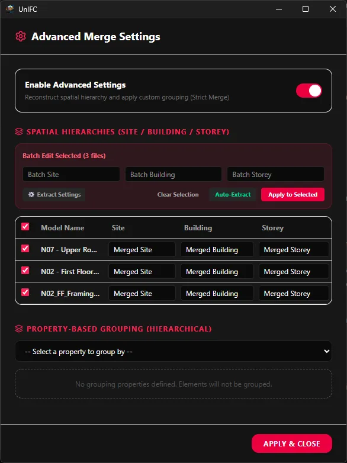The height and width of the screenshot is (463, 347).
Task: Minimize the UnIFC window
Action: coord(279,9)
